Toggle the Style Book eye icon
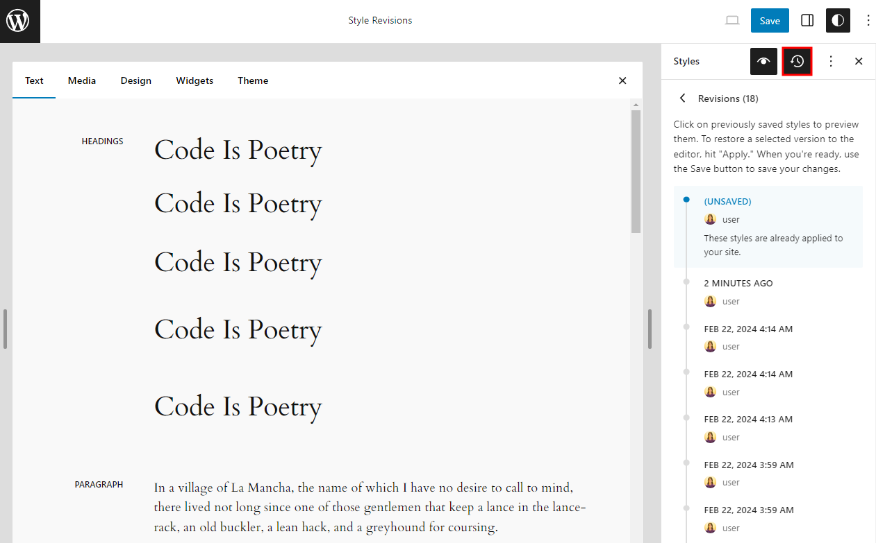This screenshot has width=876, height=543. click(763, 61)
